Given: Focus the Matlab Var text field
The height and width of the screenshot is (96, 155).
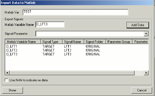Looking at the screenshot, I should [x=75, y=12].
